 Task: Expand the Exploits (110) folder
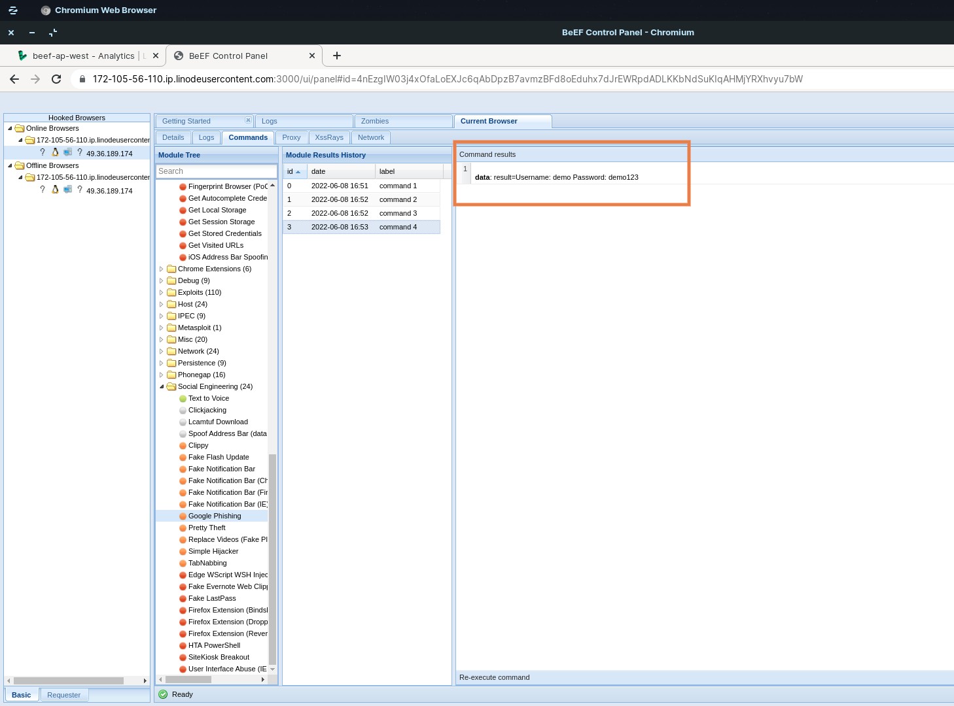tap(162, 292)
